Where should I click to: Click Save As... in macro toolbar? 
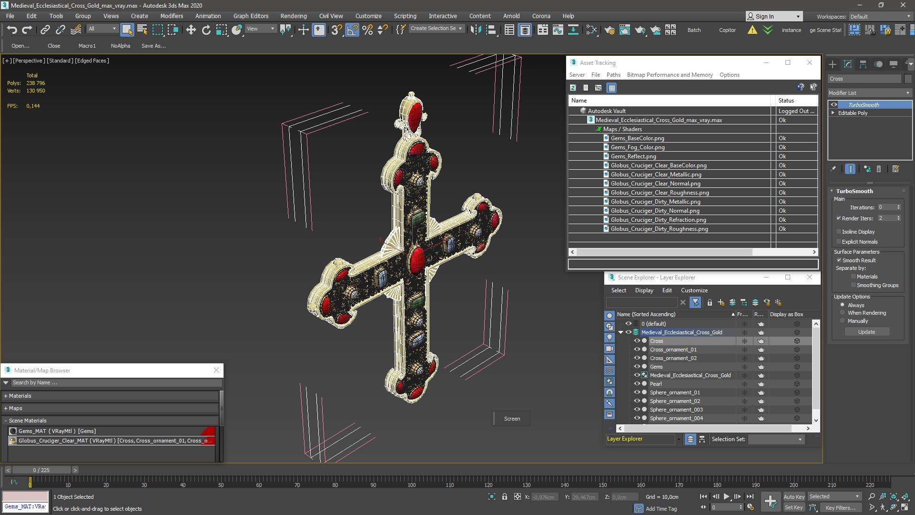[153, 46]
